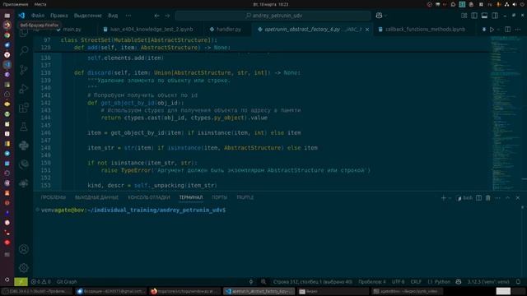Kill terminal with trash icon
Viewport: 527px width, 296px height.
click(x=488, y=198)
